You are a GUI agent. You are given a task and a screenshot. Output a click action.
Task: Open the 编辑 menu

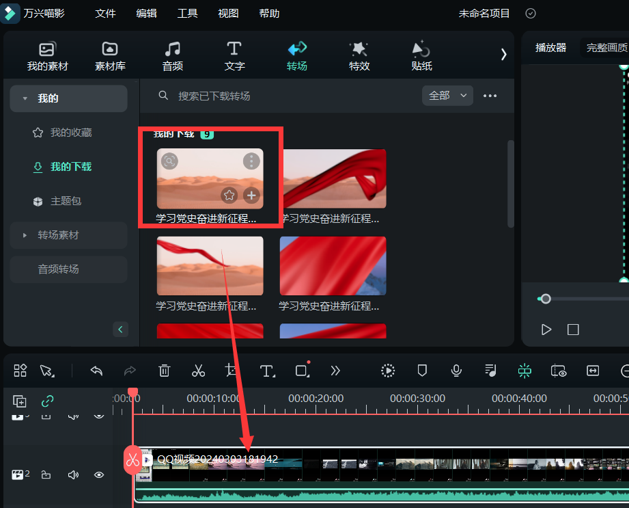coord(146,13)
